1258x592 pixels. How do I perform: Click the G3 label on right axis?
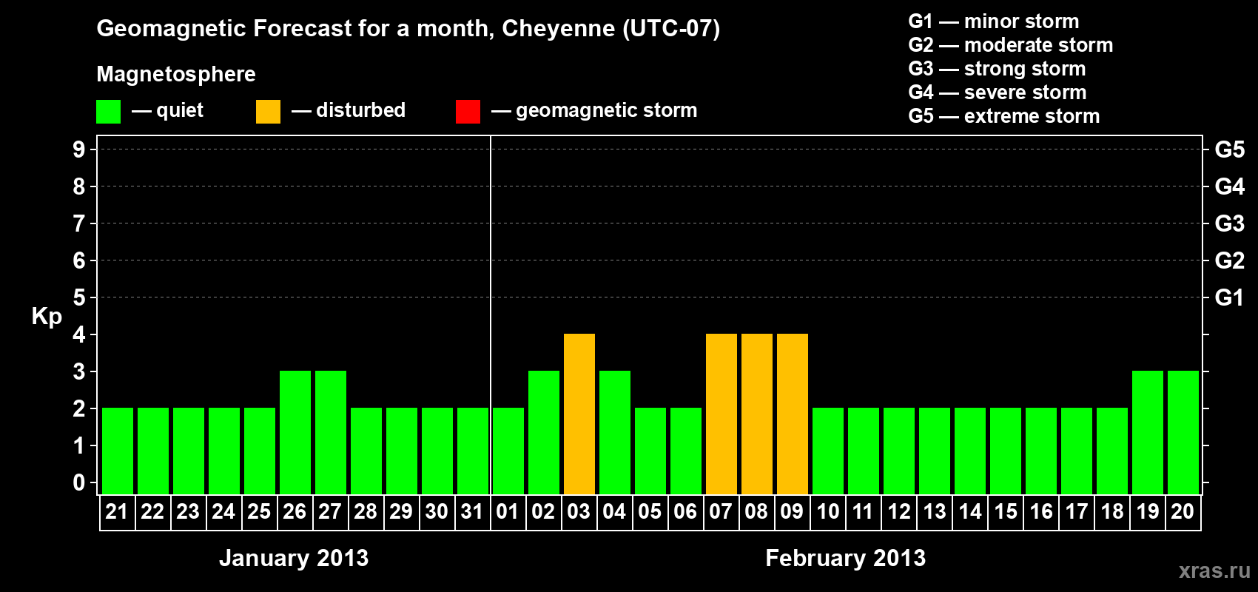[1230, 223]
